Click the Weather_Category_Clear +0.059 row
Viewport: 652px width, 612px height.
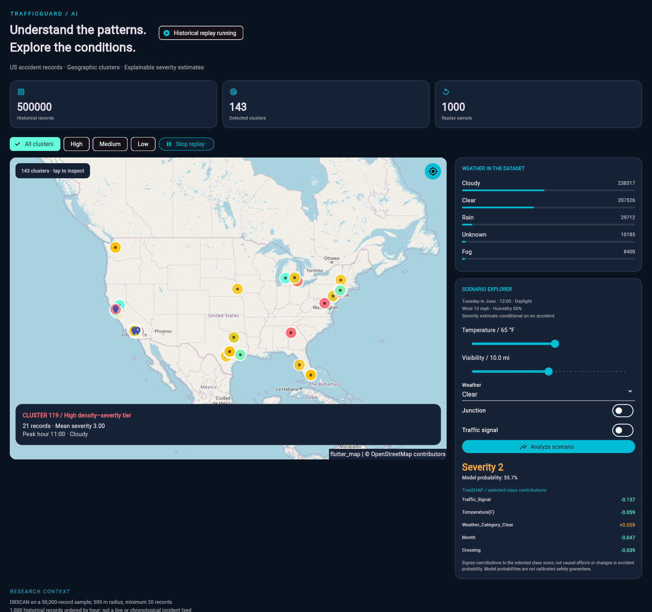548,525
